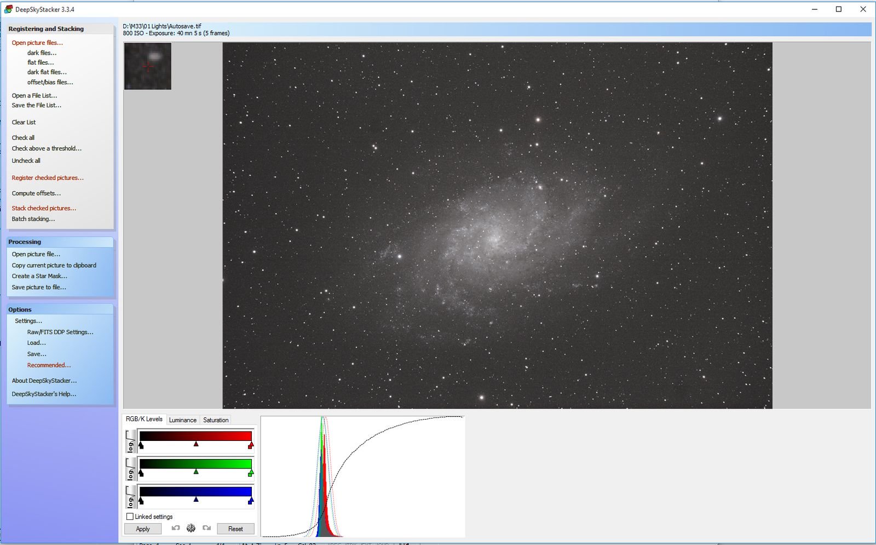Viewport: 876px width, 545px height.
Task: Click Open picture file... under Processing
Action: tap(36, 254)
